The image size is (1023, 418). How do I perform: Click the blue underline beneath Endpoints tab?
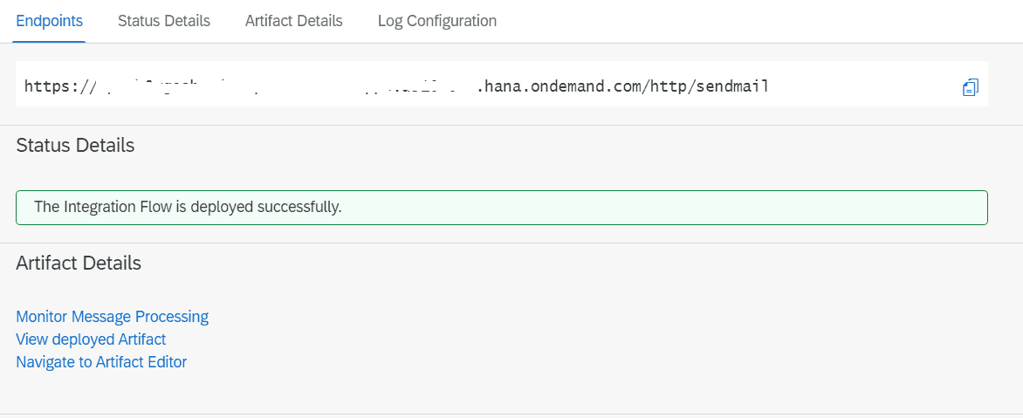point(50,41)
